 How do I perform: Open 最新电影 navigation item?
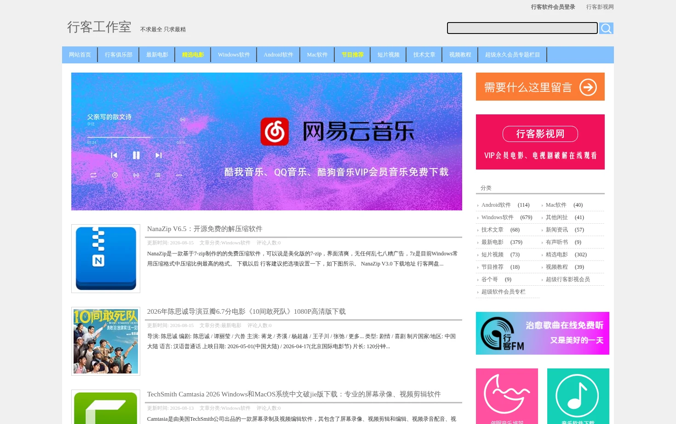pyautogui.click(x=157, y=55)
